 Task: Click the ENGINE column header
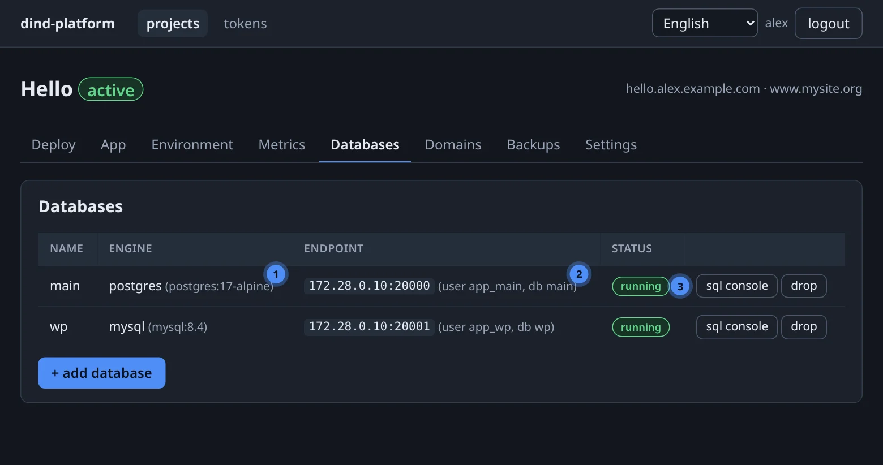click(130, 248)
